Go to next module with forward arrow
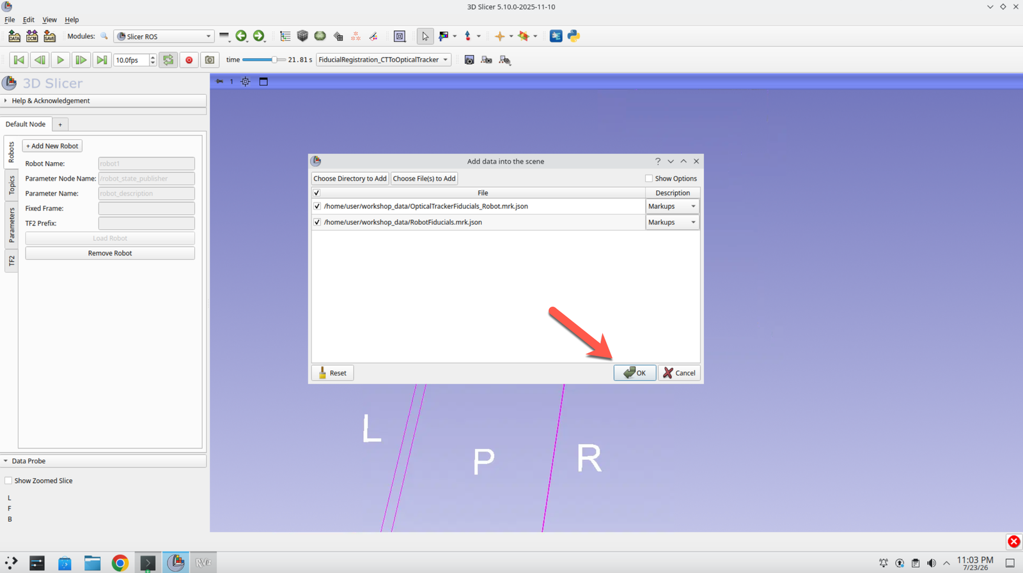 pyautogui.click(x=258, y=36)
